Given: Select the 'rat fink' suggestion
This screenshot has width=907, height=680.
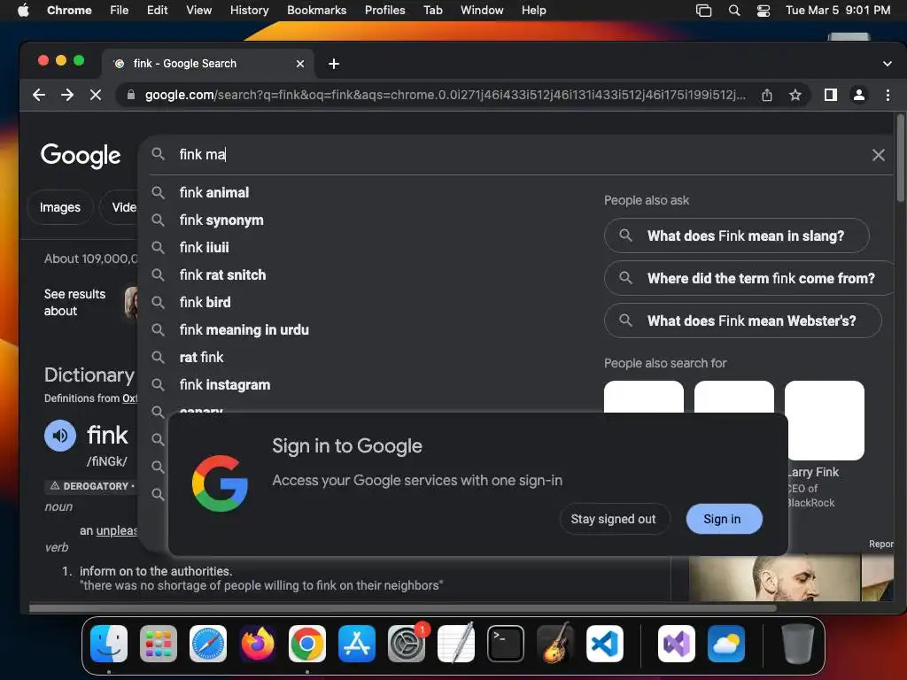Looking at the screenshot, I should 201,358.
